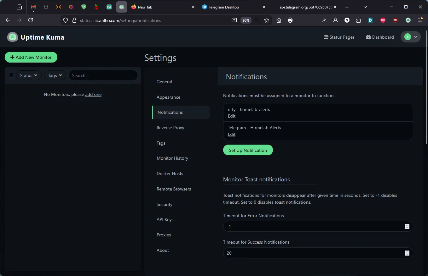Open the uBlock Origin extension icon

point(395,20)
